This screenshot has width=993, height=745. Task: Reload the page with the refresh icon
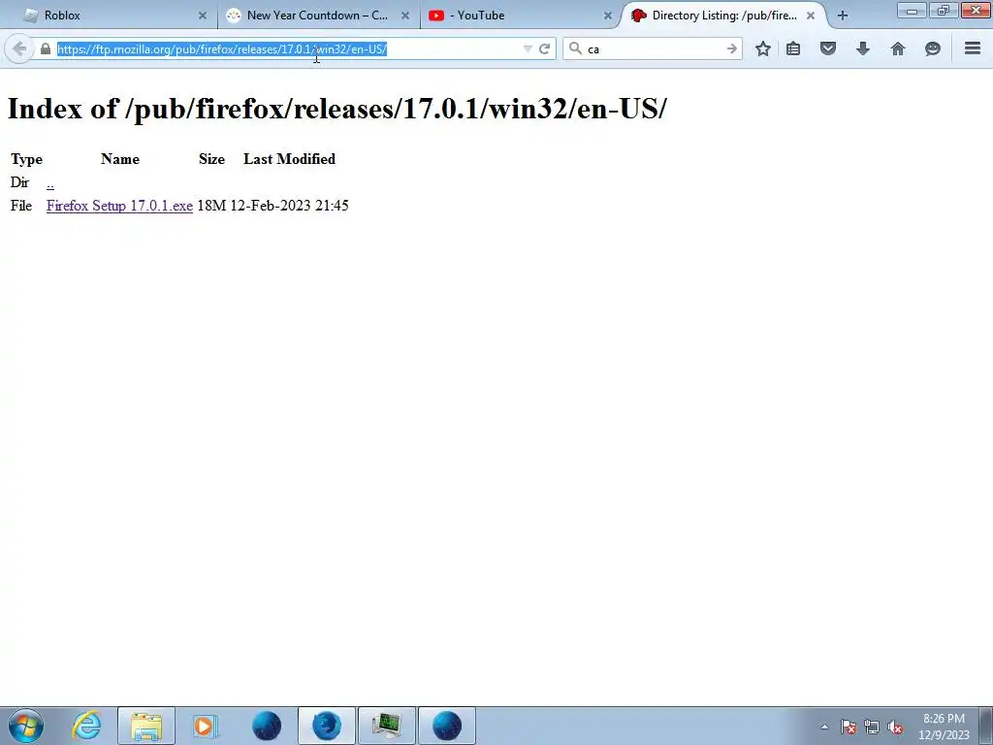point(544,49)
